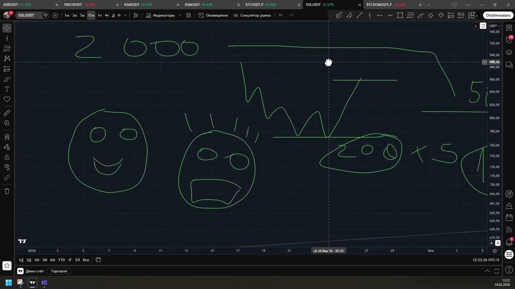Toggle magnet mode
This screenshot has height=289, width=515.
7,137
